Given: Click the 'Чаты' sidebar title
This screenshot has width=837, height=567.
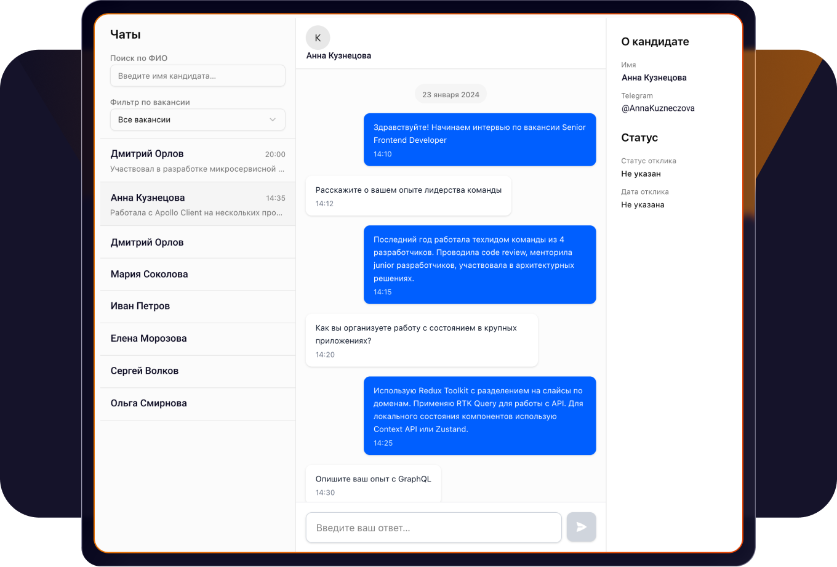Looking at the screenshot, I should [124, 34].
